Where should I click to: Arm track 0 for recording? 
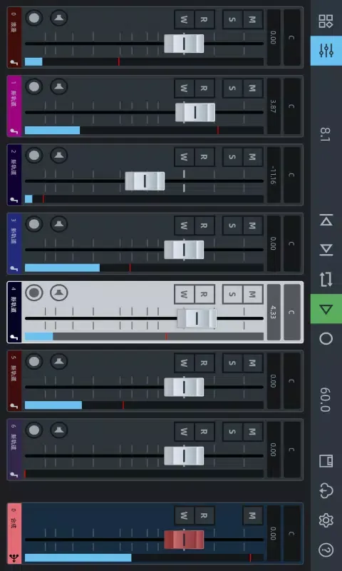tap(34, 17)
